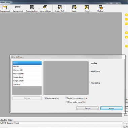Screen dimensions: 128x128
Task: Show the About information icon
Action: 87,7
